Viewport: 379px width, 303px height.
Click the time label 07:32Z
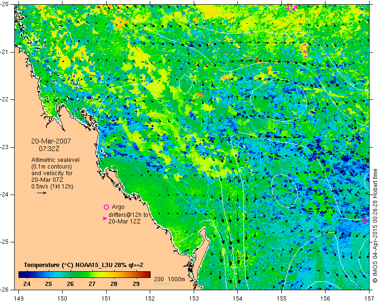(x=49, y=149)
